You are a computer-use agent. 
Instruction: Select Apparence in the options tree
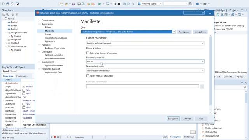point(50,41)
